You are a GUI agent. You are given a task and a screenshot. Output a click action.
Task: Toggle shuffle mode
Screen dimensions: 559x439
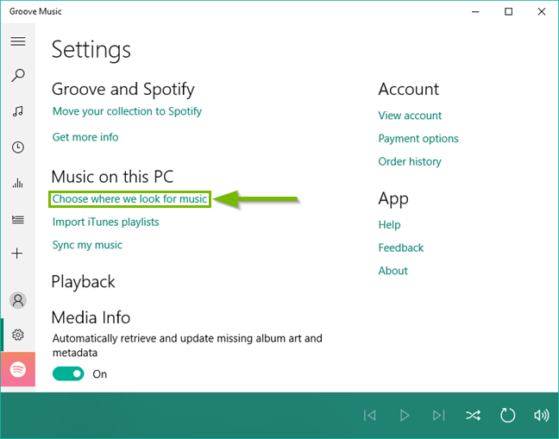pyautogui.click(x=473, y=415)
